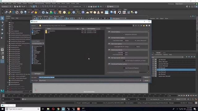The width and height of the screenshot is (198, 111).
Task: Click the Maya logo icon at bottom left
Action: tap(2, 91)
